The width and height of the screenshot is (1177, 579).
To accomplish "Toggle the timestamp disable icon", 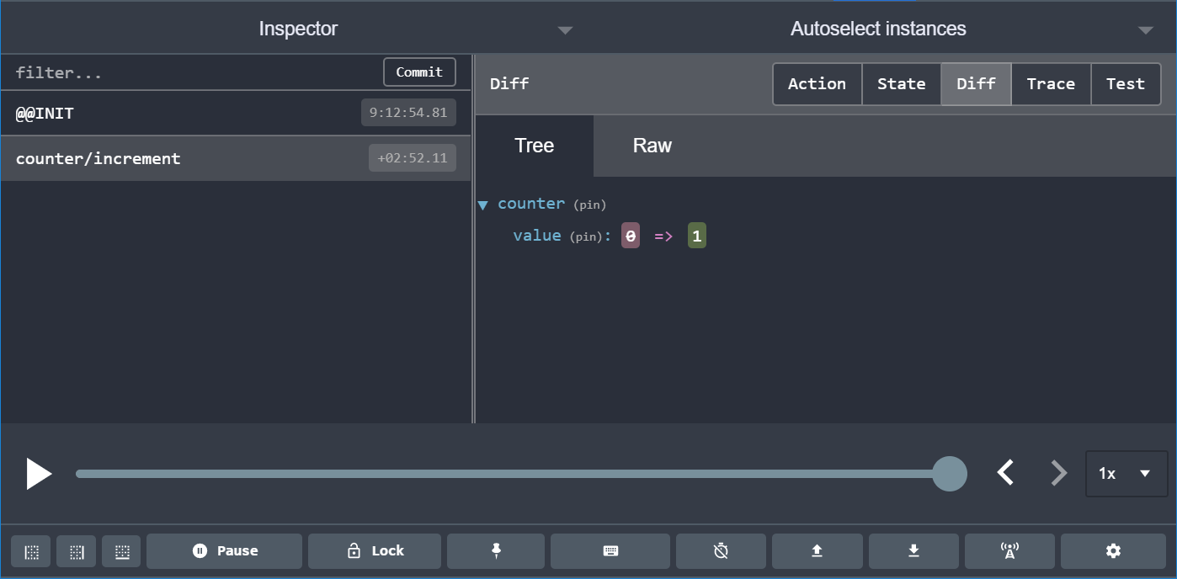I will coord(721,551).
